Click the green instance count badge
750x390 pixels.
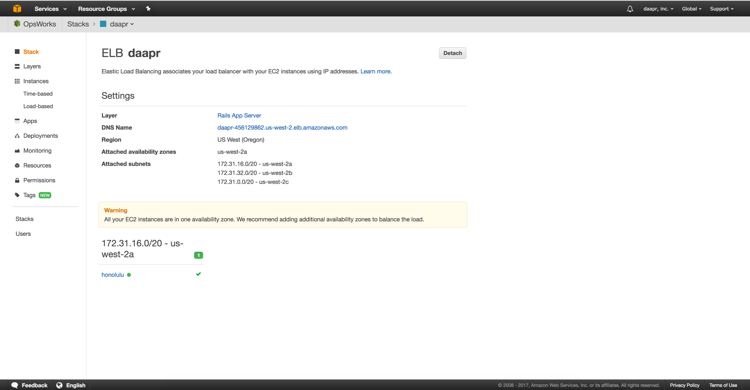coord(199,255)
